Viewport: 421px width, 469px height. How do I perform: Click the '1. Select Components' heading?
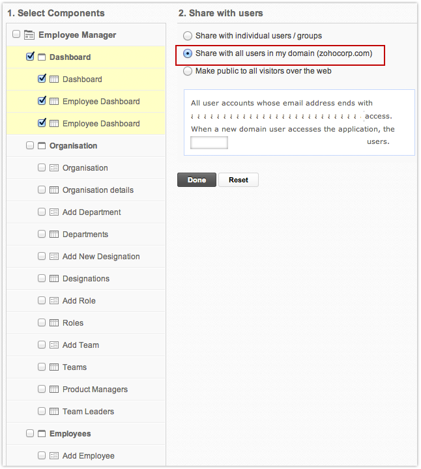point(56,13)
